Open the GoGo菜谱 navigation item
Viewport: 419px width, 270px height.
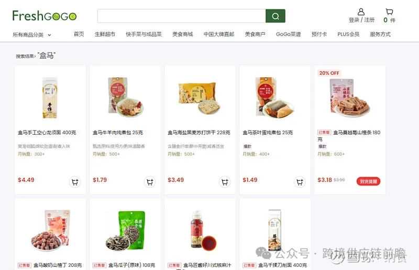point(289,34)
